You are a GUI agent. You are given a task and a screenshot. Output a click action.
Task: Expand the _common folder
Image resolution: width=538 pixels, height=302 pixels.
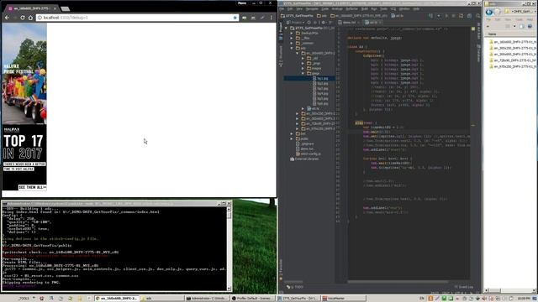pyautogui.click(x=292, y=43)
